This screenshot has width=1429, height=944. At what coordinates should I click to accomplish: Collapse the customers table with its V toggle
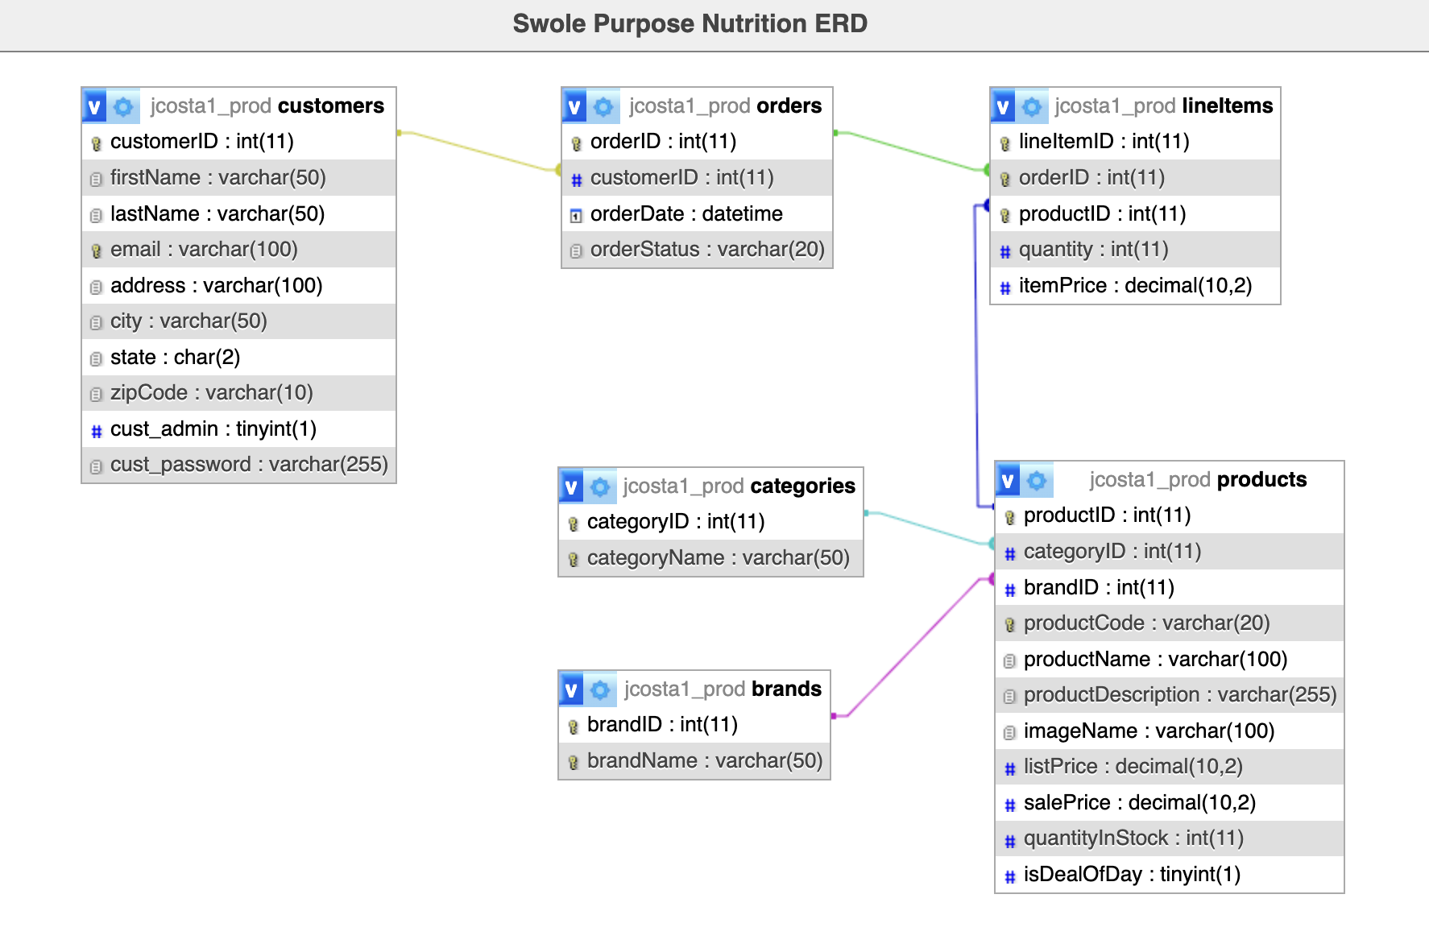tap(95, 106)
